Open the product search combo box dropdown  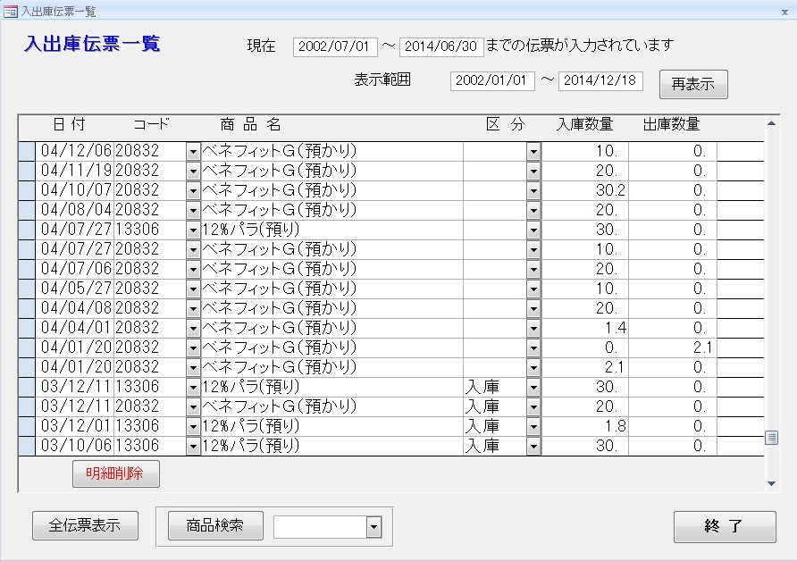pyautogui.click(x=373, y=528)
